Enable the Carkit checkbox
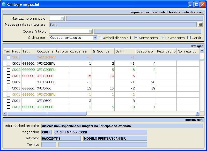Image resolution: width=207 pixels, height=151 pixels. [x=189, y=38]
